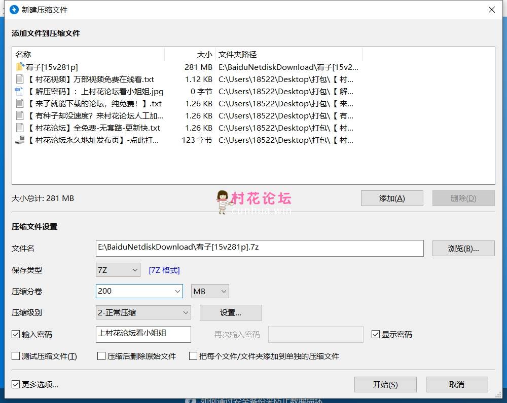
Task: Select row 【有种子却没速度？来村花论坛人工加...
Action: point(188,115)
